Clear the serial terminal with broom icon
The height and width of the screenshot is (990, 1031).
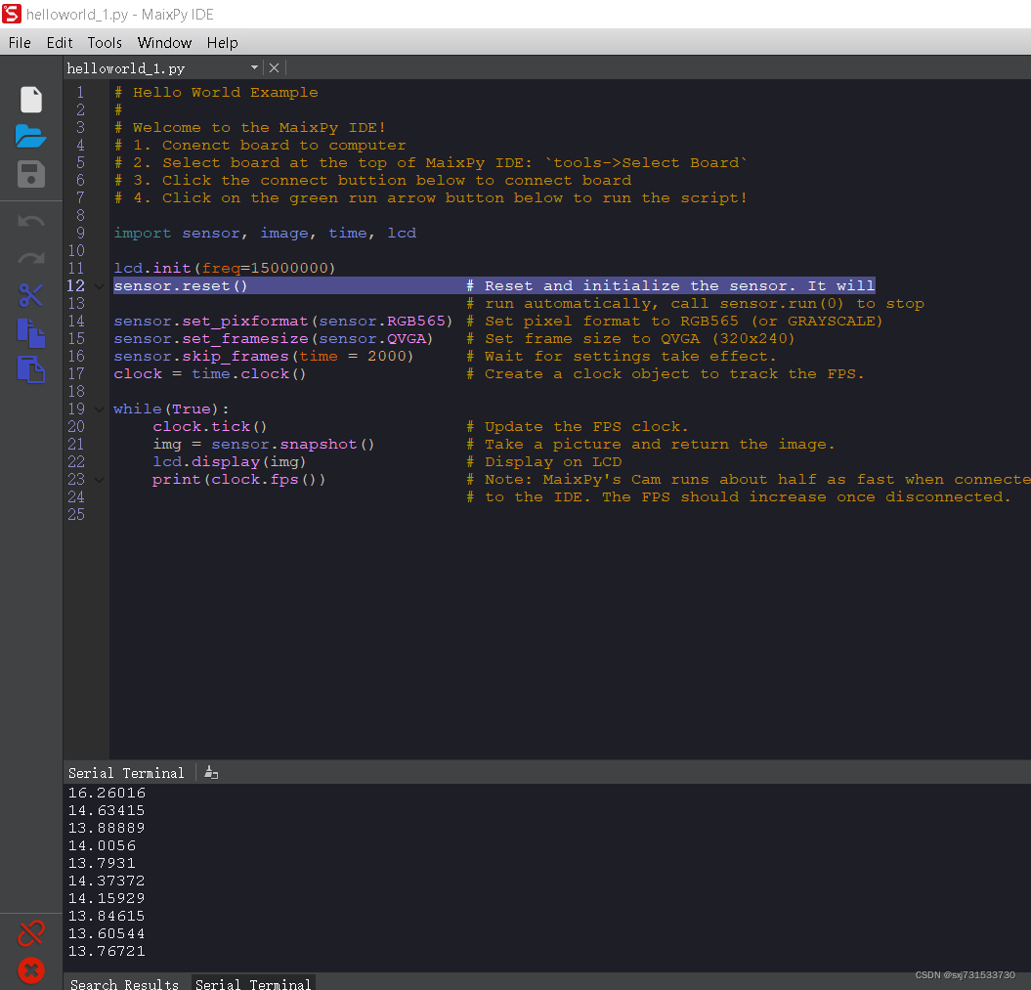pos(211,772)
